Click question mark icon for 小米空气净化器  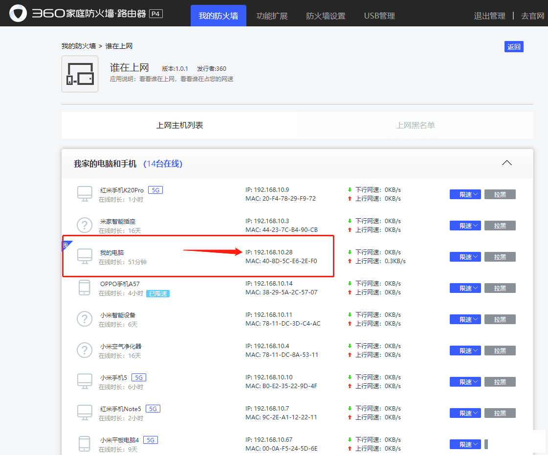tap(85, 351)
